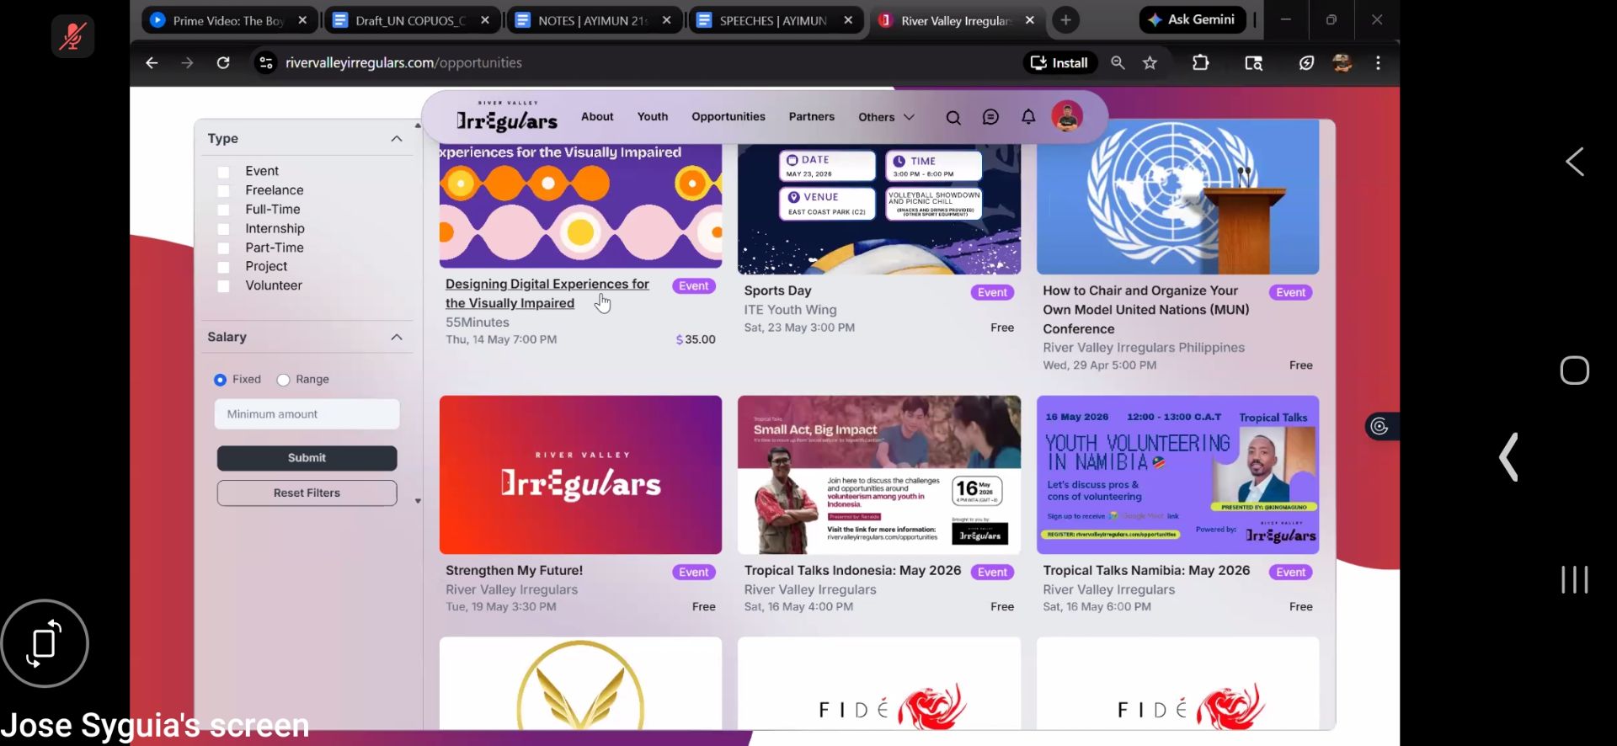Reload the River Valley Irregulars page

(x=223, y=62)
